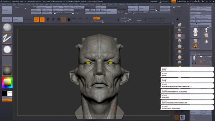
Task: Open the Brush menu
Action: point(9,4)
